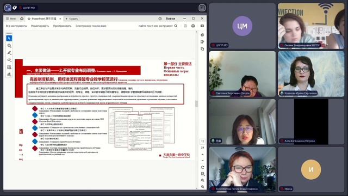Choose the highlighter pen tool in left toolbar
Screen dimensions: 348x196
9,53
